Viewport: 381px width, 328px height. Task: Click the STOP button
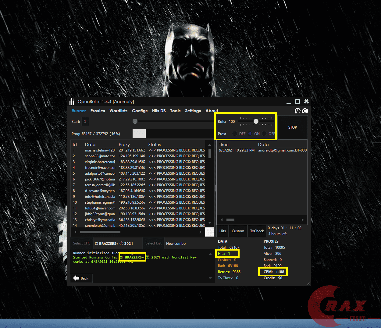pos(293,127)
